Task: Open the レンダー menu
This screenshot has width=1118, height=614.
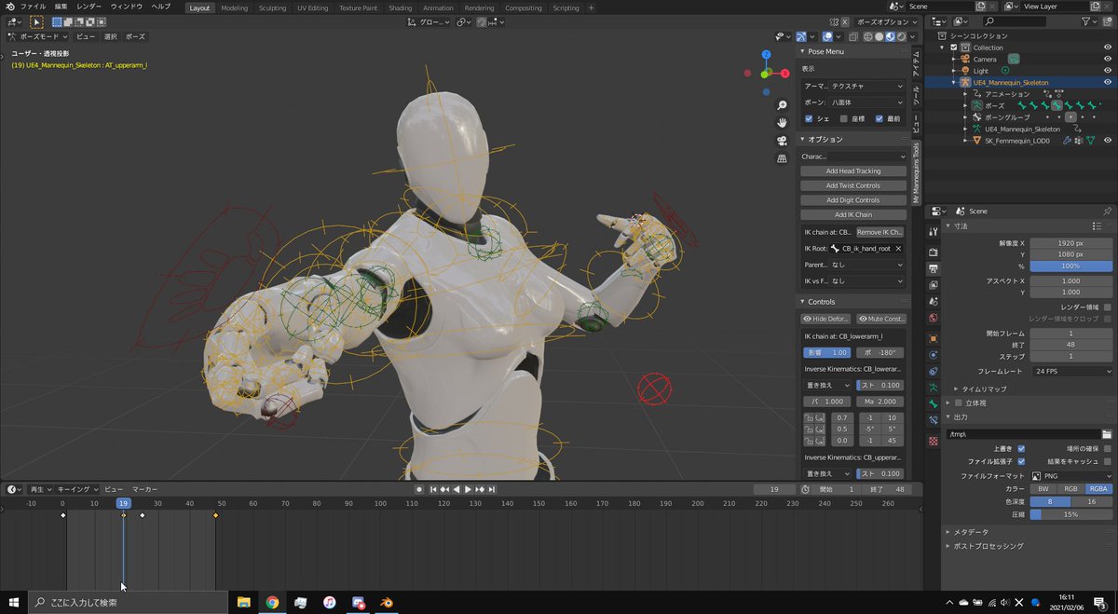Action: coord(89,7)
